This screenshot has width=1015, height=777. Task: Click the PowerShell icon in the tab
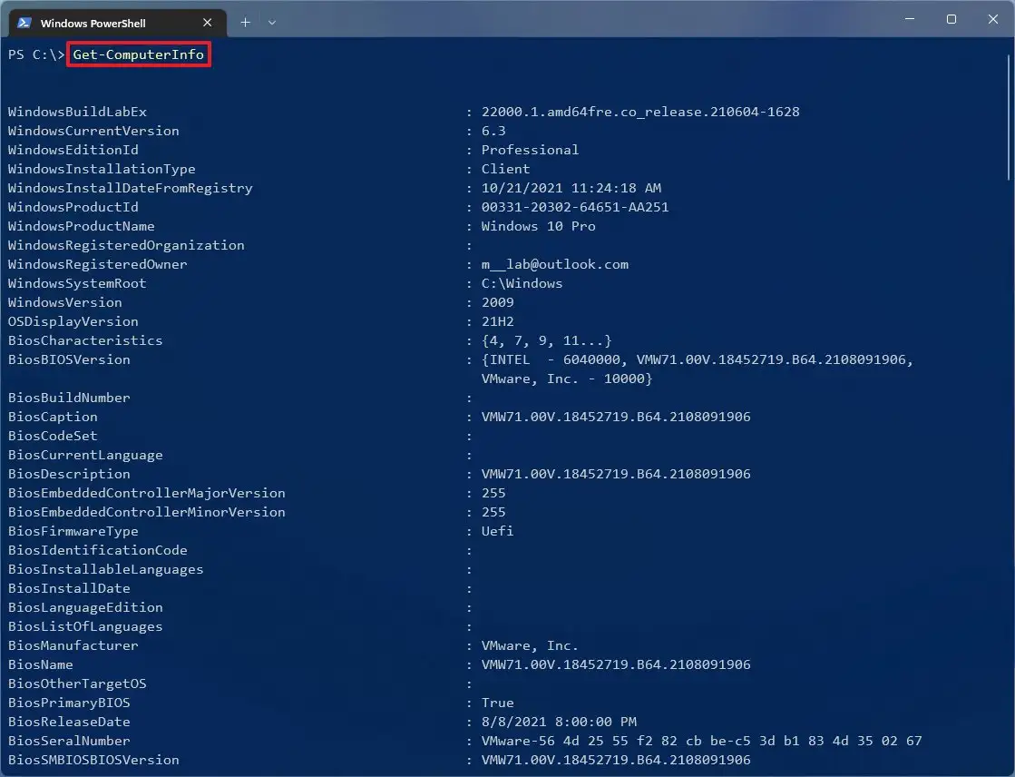coord(24,22)
